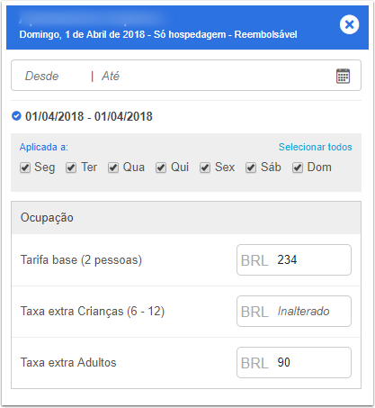Click the blue check icon beside 01/04/2018
This screenshot has height=408, width=375.
(x=16, y=115)
